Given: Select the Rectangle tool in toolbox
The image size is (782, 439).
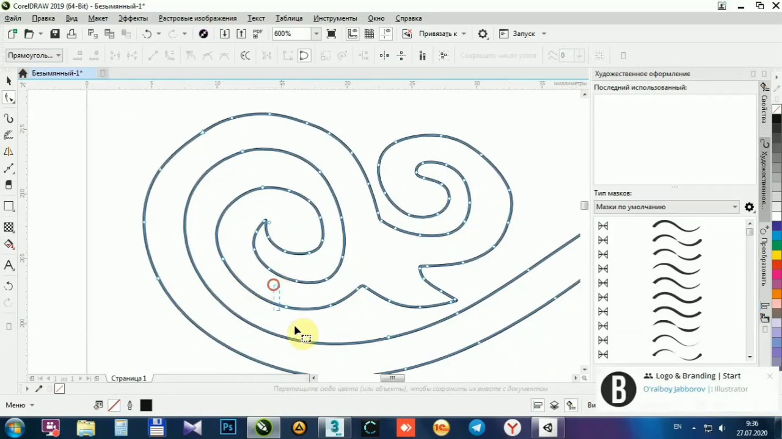Looking at the screenshot, I should tap(9, 207).
